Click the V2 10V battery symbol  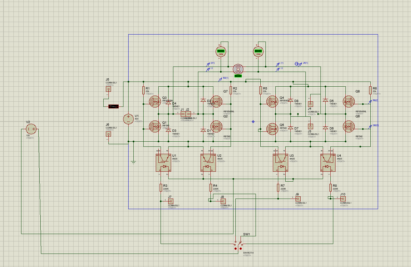31,129
